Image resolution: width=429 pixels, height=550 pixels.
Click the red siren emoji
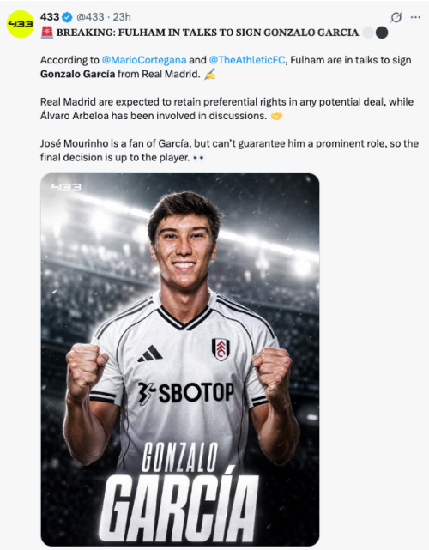coord(47,33)
